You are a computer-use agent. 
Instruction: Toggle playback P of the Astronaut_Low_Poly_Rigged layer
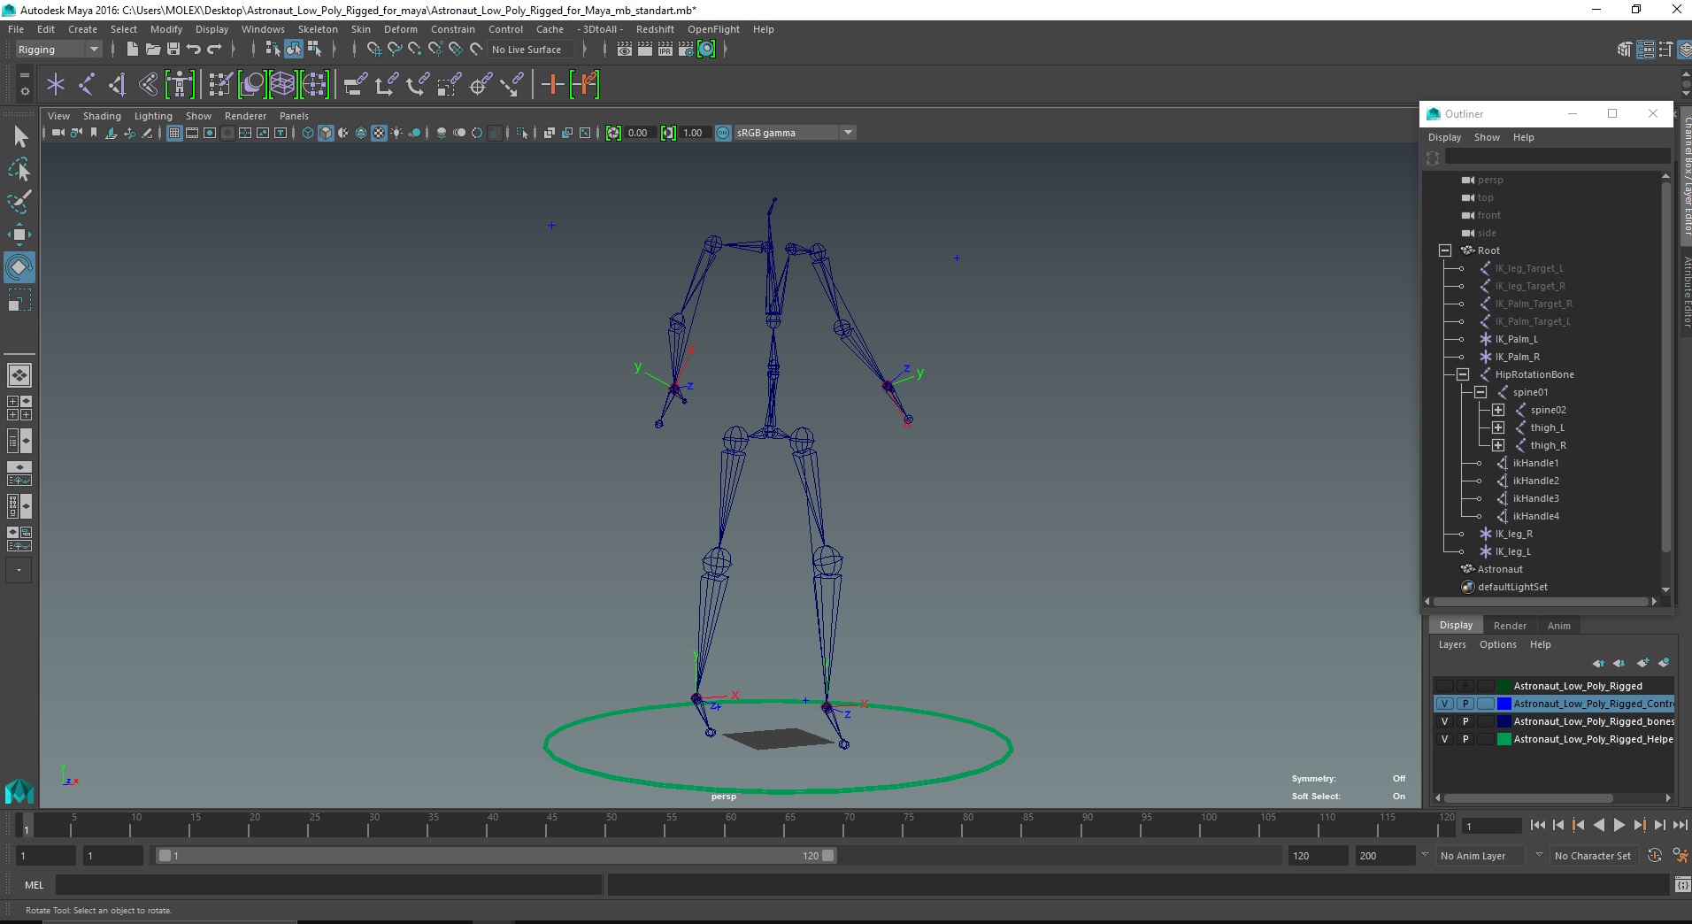point(1465,686)
